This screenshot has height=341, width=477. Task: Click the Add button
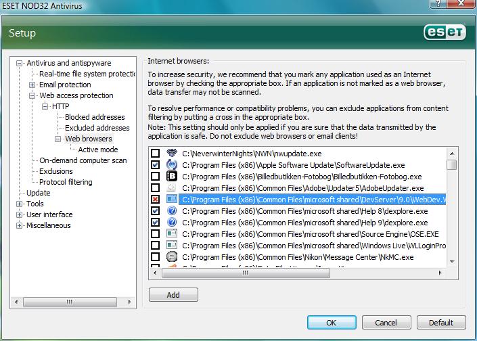pyautogui.click(x=173, y=295)
